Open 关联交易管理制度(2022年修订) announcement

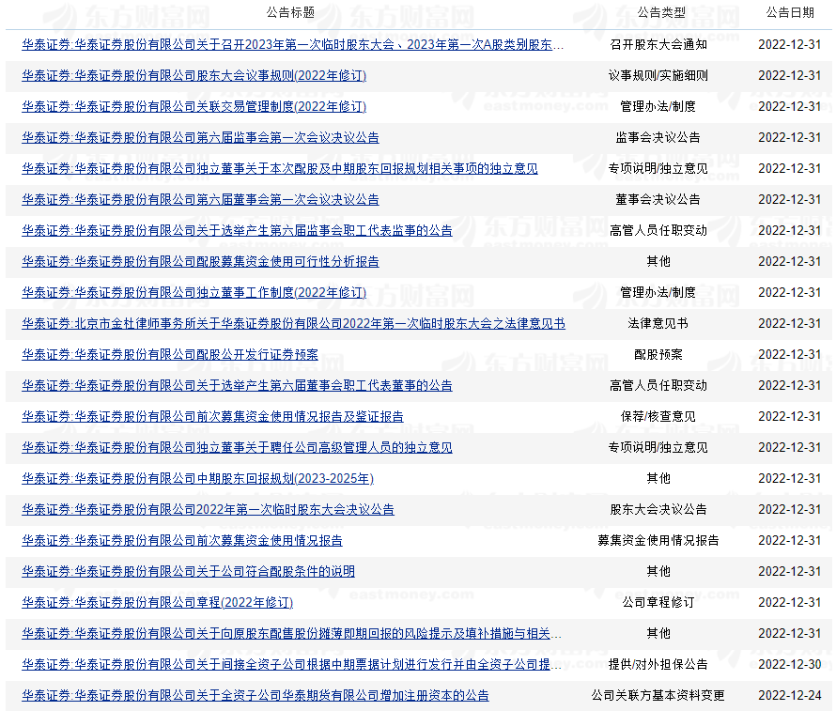194,106
